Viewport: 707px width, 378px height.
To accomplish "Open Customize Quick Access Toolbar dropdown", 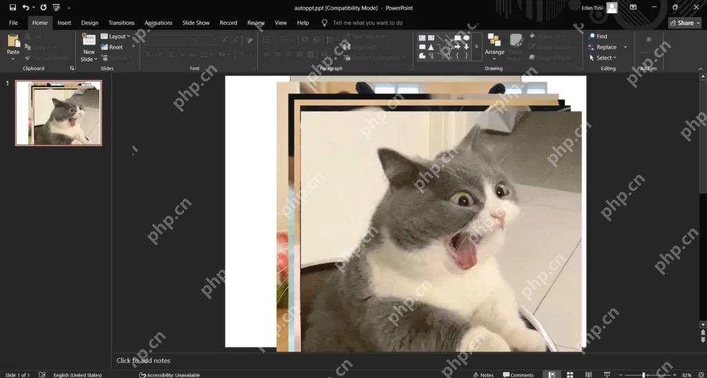I will click(68, 8).
